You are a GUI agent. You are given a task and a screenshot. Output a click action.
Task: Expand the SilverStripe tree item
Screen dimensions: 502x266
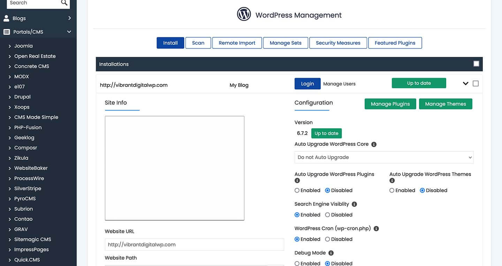pyautogui.click(x=10, y=189)
